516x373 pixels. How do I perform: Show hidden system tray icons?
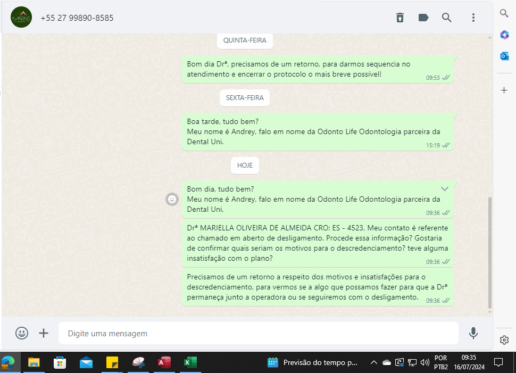click(x=373, y=362)
